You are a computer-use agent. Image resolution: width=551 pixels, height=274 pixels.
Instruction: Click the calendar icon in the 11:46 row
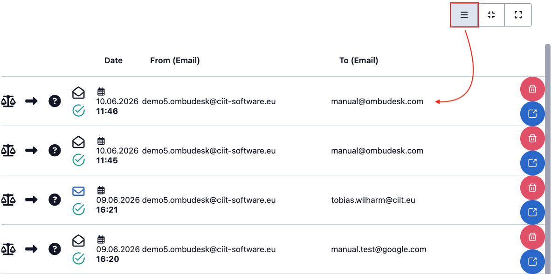click(x=101, y=92)
